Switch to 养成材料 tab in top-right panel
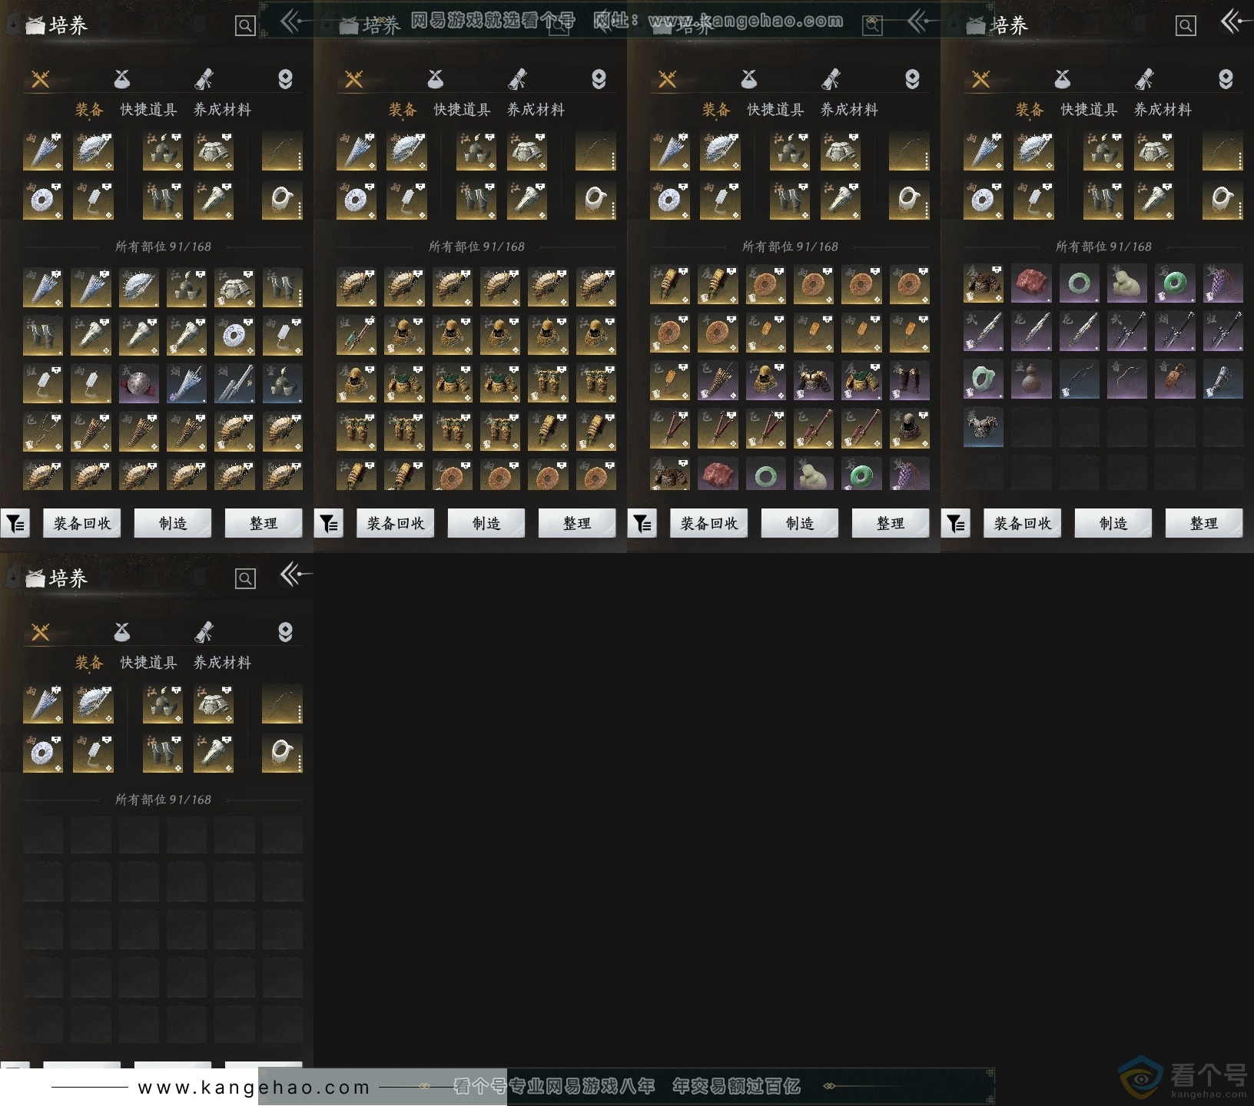The image size is (1254, 1106). tap(1163, 110)
